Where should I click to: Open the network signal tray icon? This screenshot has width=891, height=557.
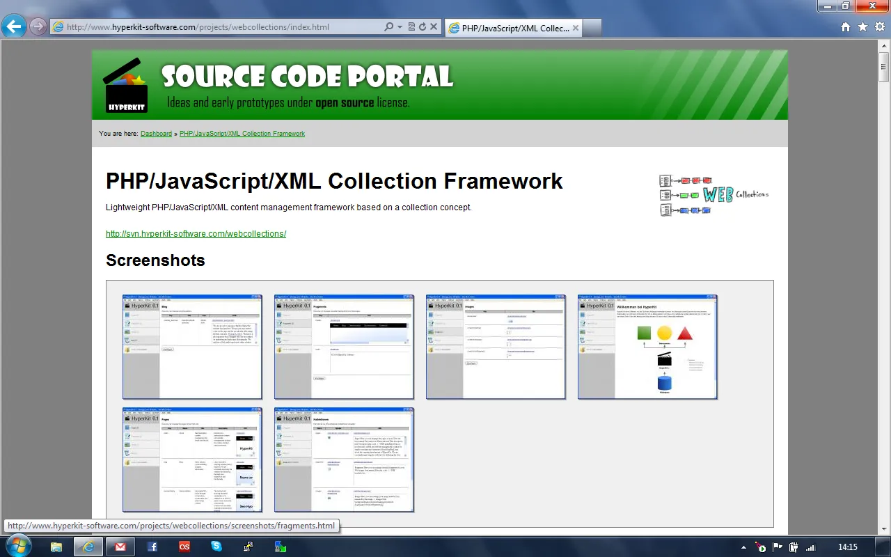pyautogui.click(x=810, y=548)
